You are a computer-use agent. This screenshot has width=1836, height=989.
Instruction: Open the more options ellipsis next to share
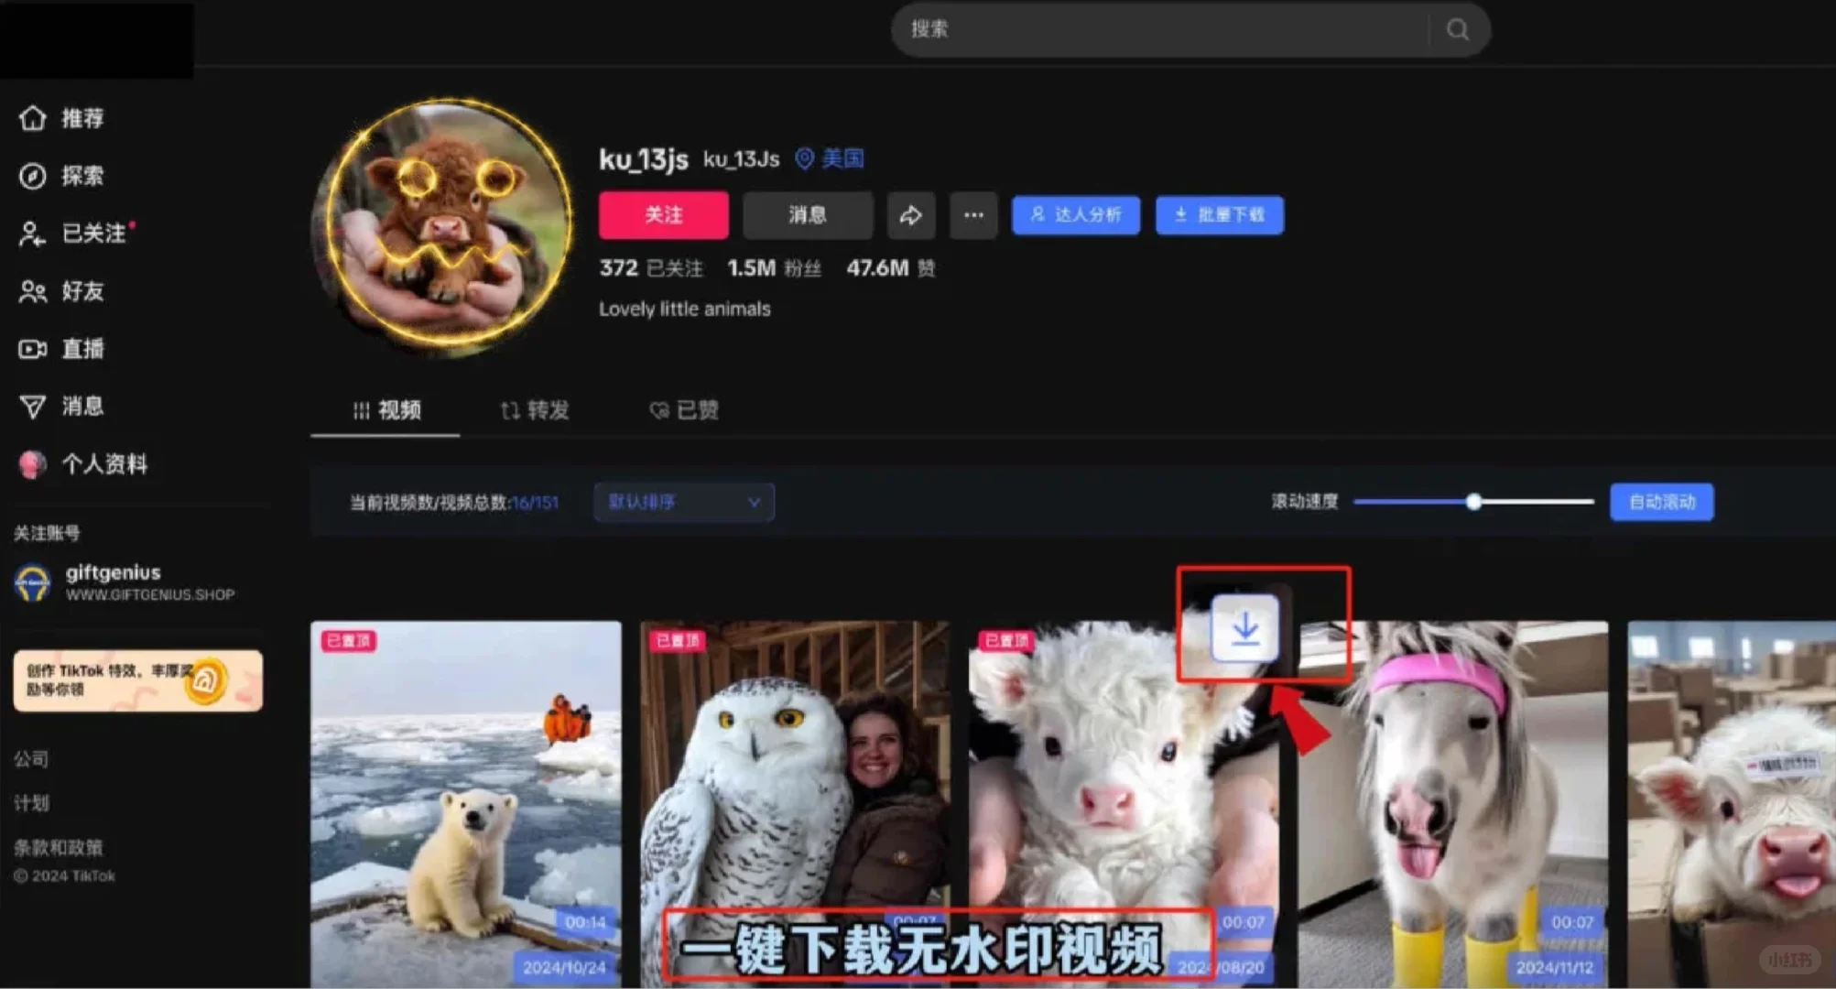972,215
